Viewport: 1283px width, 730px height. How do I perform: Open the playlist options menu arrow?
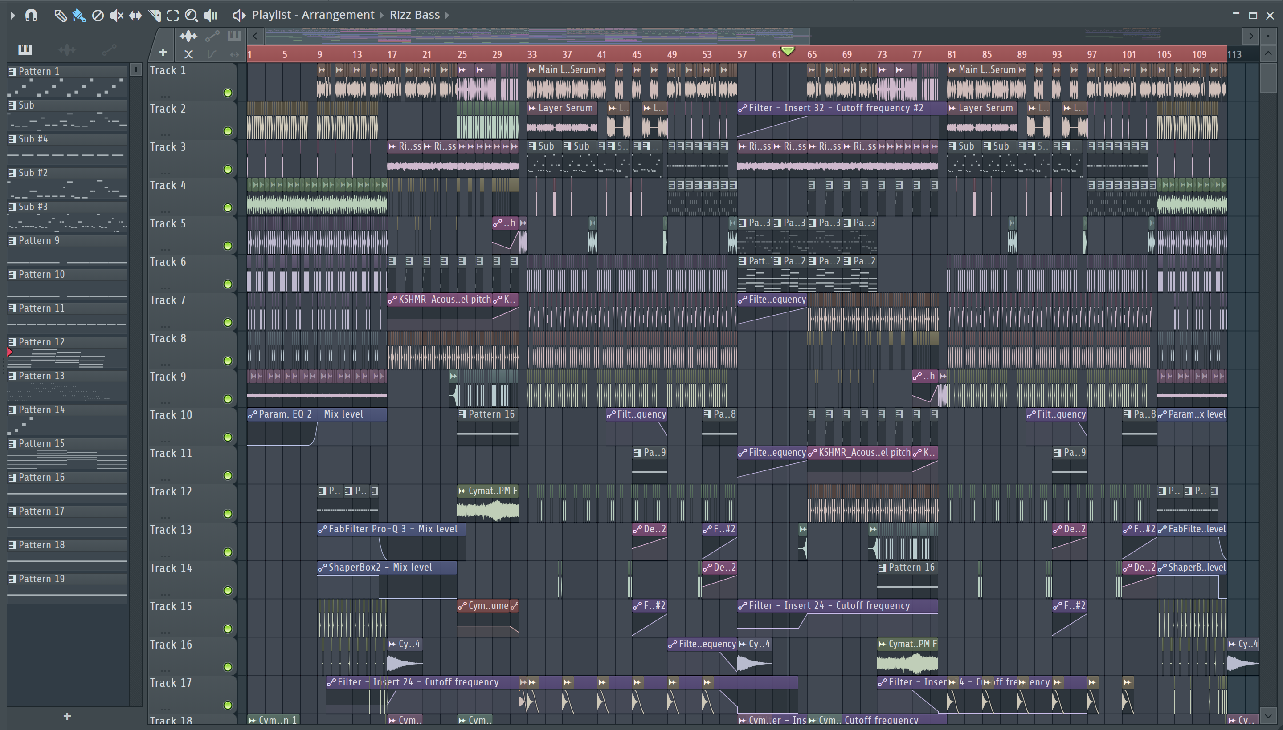[x=12, y=15]
